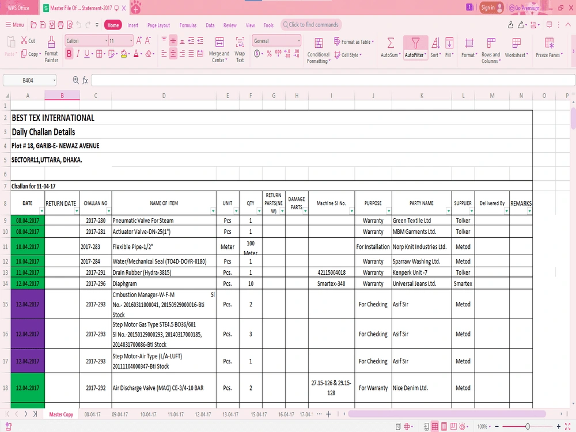Click the zoom magnifier icon beside fx
The image size is (576, 432).
pos(75,79)
